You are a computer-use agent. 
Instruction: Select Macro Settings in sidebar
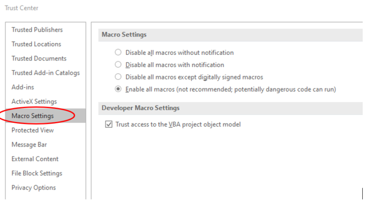32,116
